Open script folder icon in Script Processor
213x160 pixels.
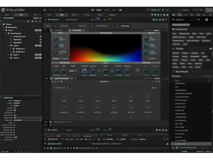(x=53, y=81)
